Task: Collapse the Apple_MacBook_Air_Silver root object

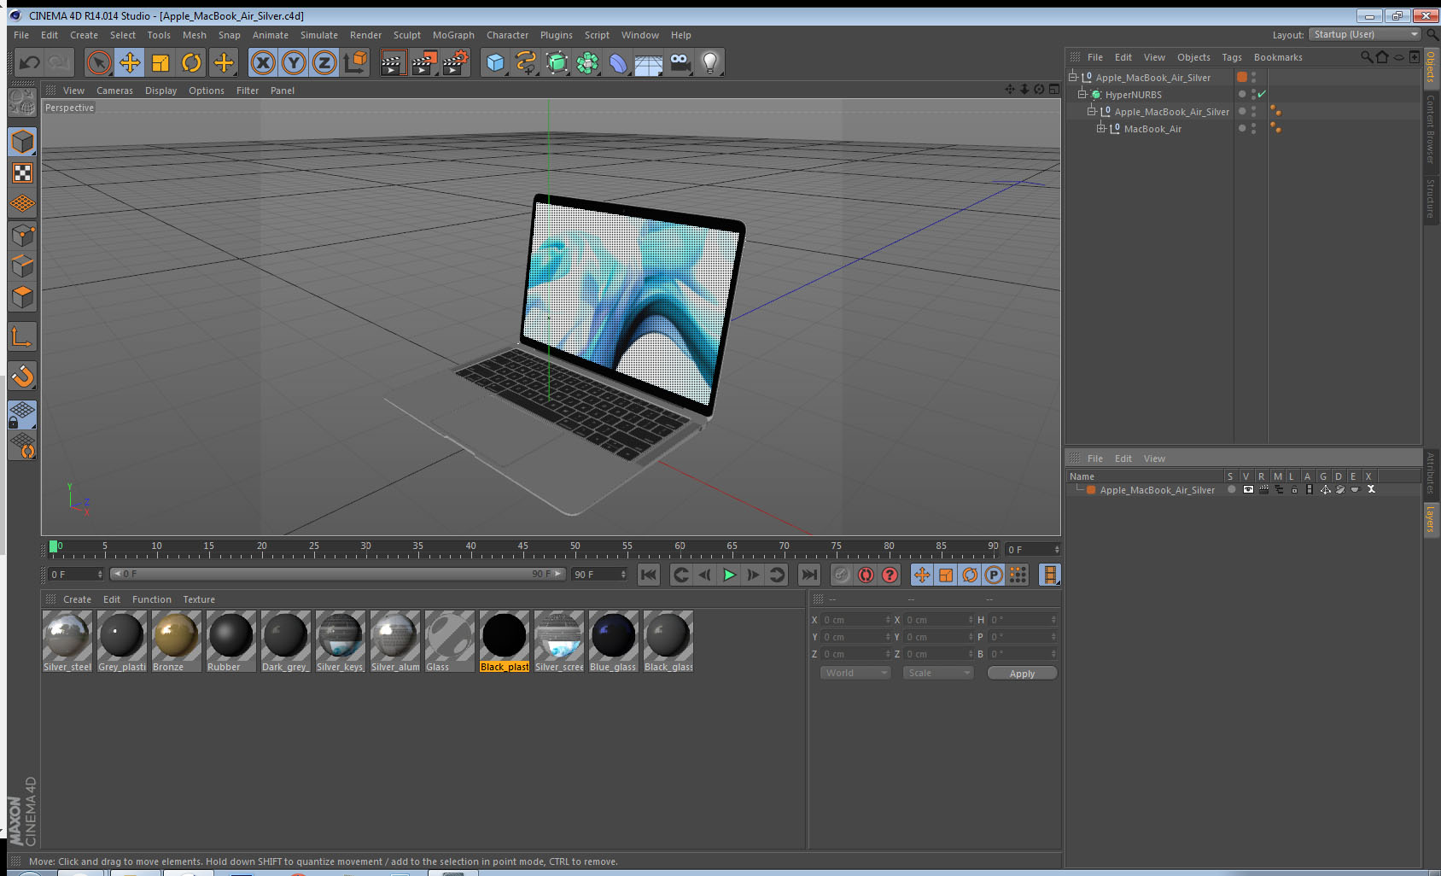Action: pos(1073,77)
